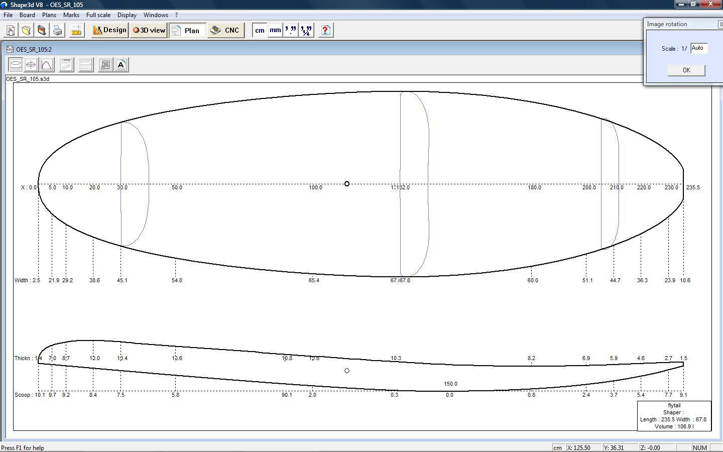Screen dimensions: 723x452
Task: Open the help question mark icon
Action: tap(325, 31)
